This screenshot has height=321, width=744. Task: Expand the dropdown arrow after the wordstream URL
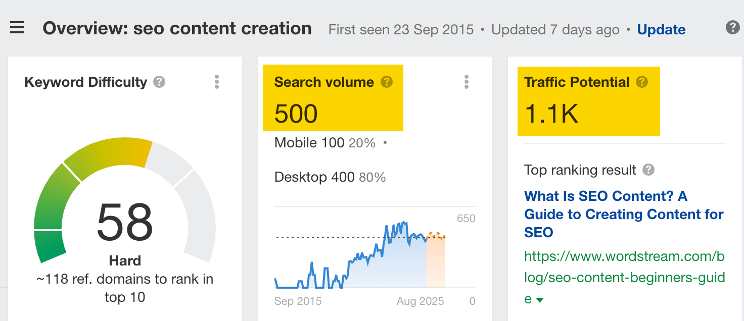(540, 300)
